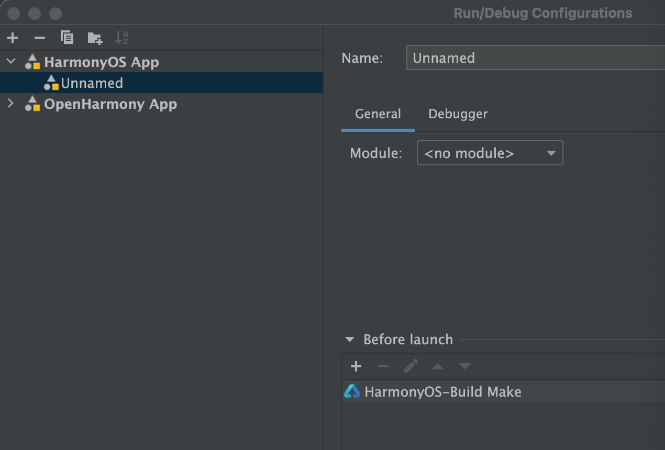Switch to the General tab
Viewport: 665px width, 450px height.
coord(378,114)
